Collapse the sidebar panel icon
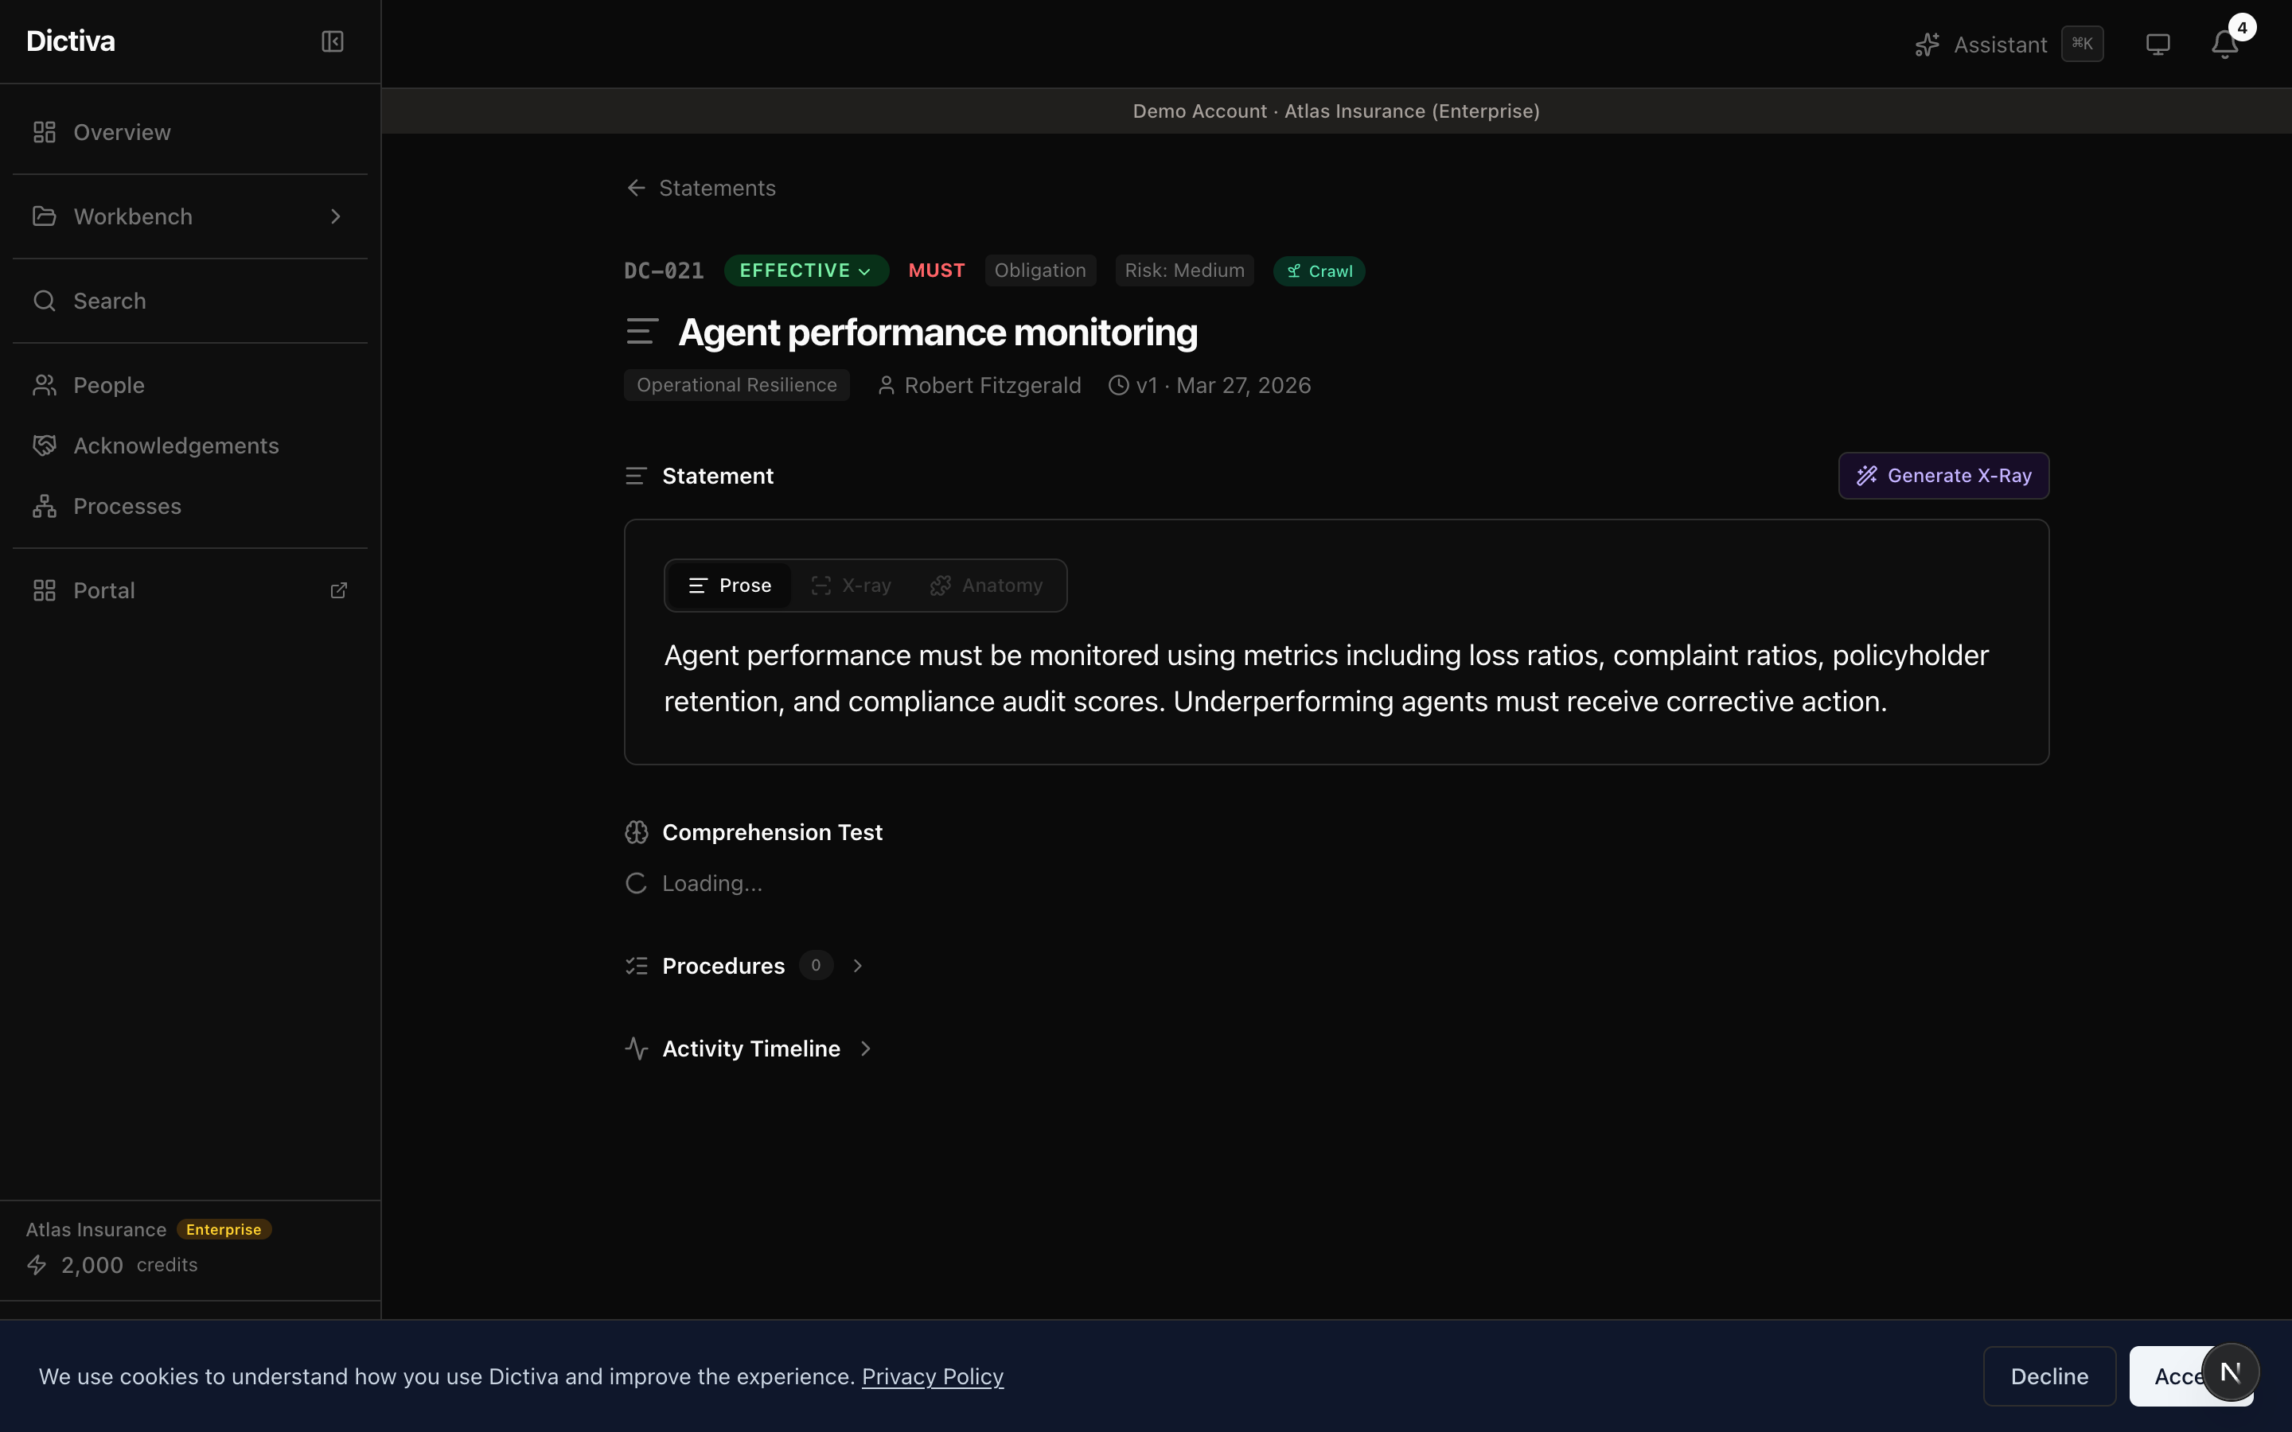 (x=333, y=41)
